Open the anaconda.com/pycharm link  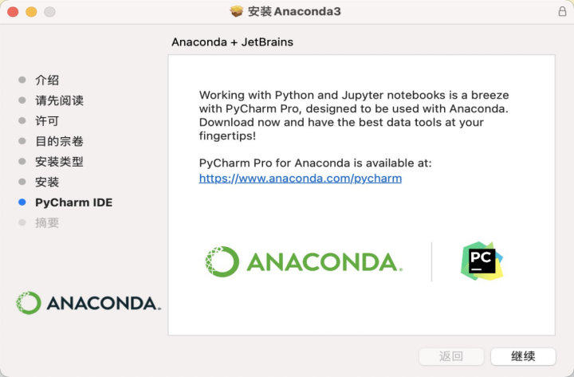point(301,179)
